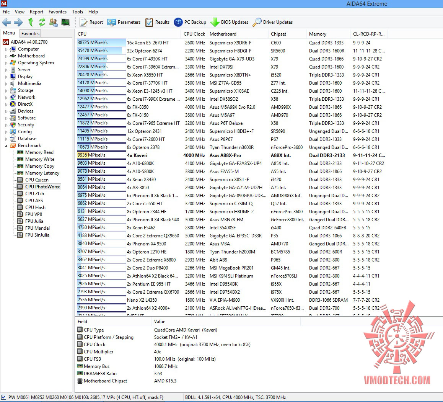Launch PC Backup
The height and width of the screenshot is (402, 443).
click(x=190, y=22)
